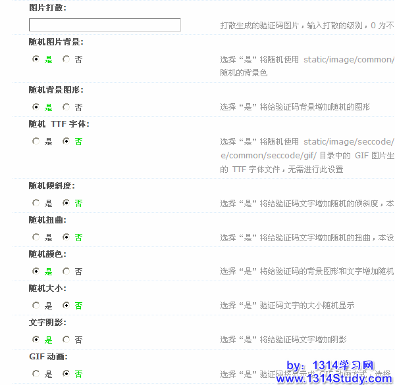Select 否 for GIF 动画
This screenshot has width=395, height=385.
(66, 374)
